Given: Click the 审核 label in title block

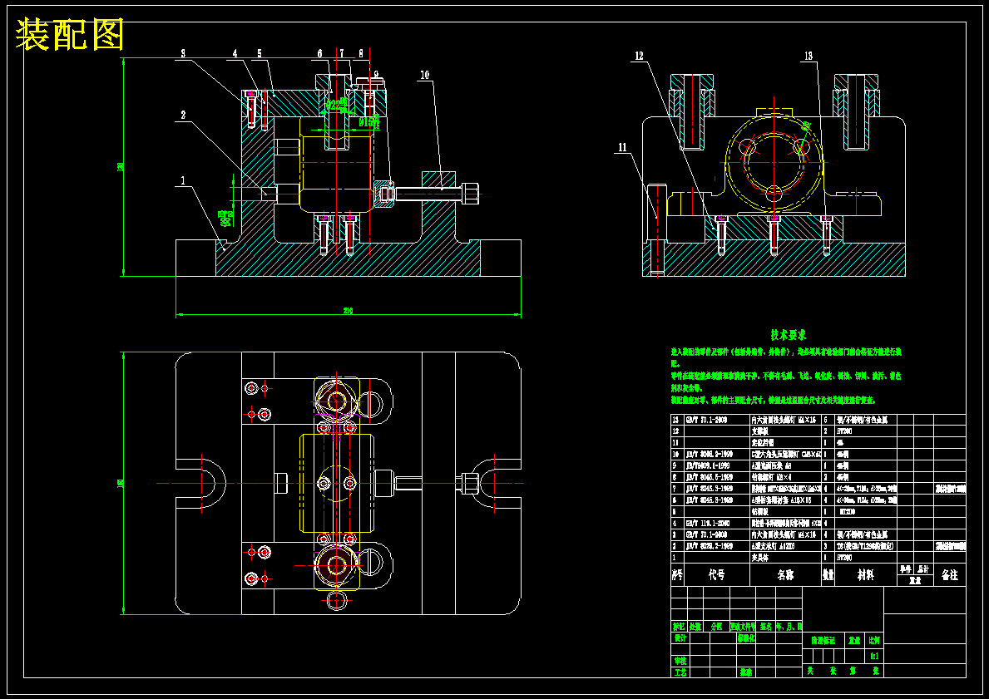Looking at the screenshot, I should click(x=680, y=661).
